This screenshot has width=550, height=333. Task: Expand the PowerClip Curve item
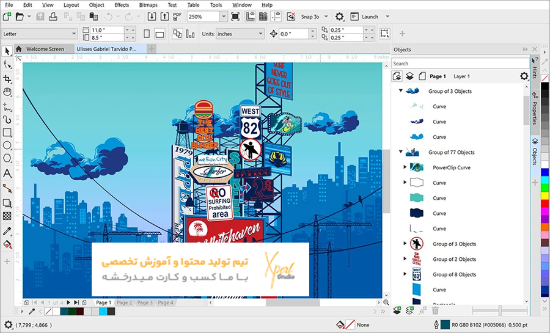[405, 167]
